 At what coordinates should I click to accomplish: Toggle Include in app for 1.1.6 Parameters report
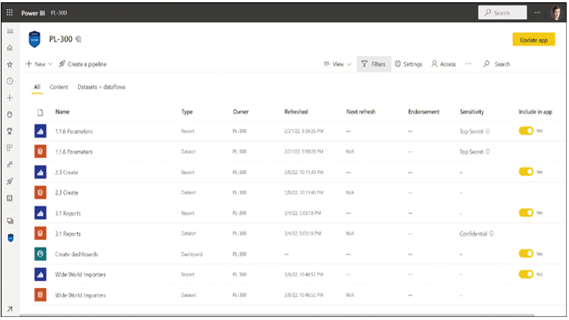(x=526, y=131)
